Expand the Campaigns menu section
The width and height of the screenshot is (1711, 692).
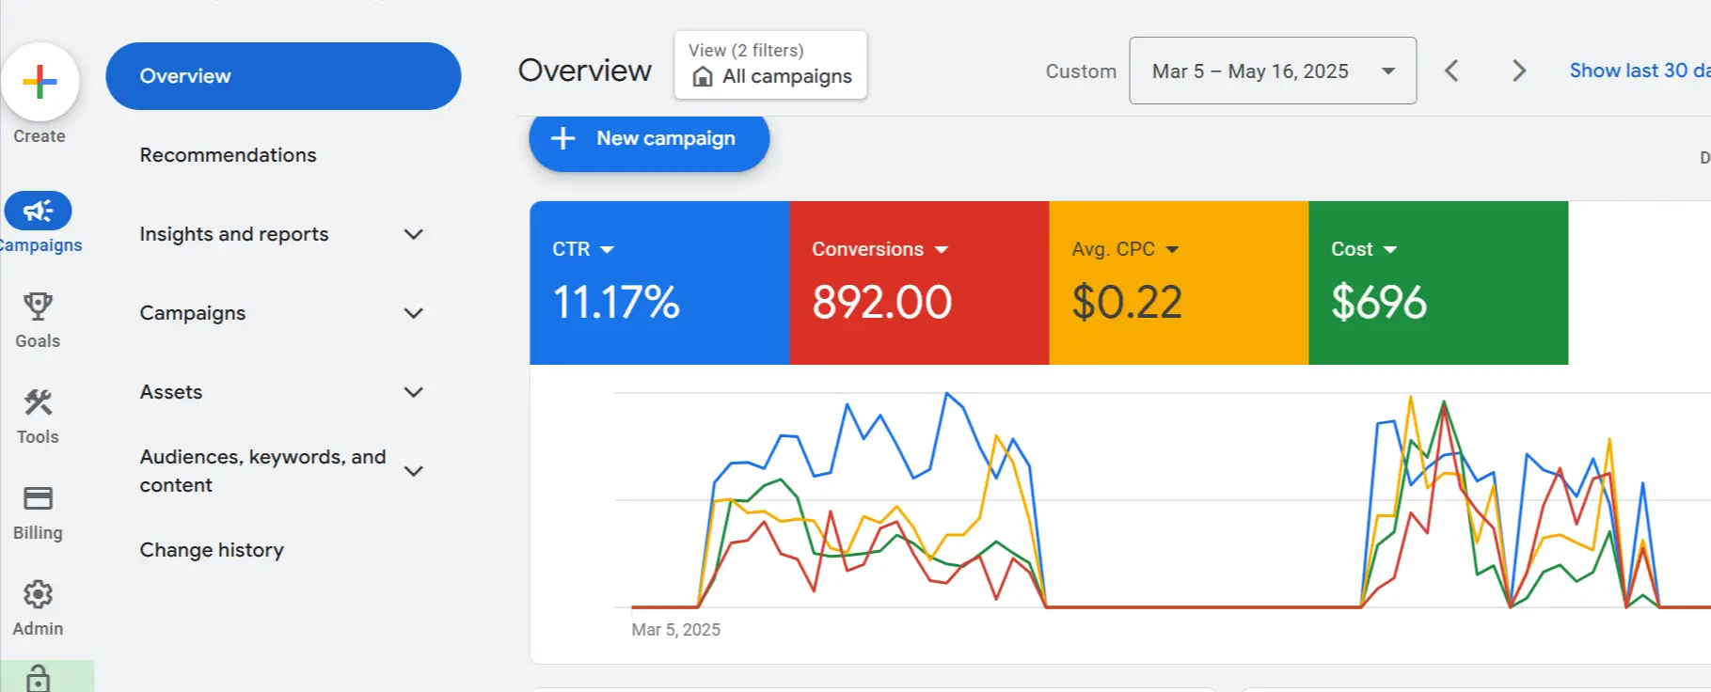tap(413, 313)
